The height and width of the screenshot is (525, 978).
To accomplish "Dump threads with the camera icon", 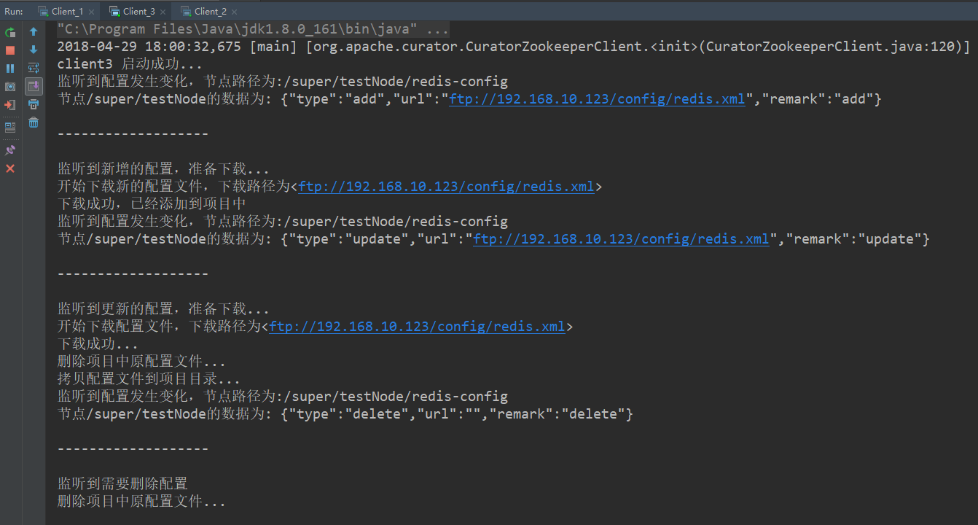I will (10, 87).
